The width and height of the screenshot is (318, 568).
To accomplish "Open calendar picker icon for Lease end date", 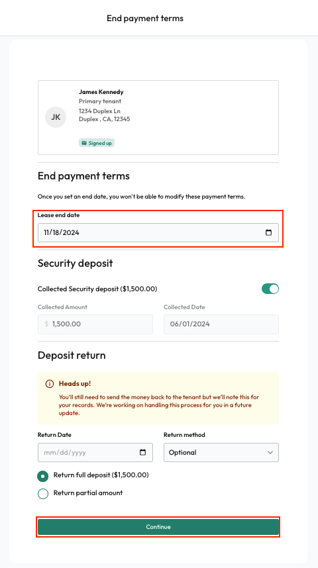I will [x=268, y=232].
